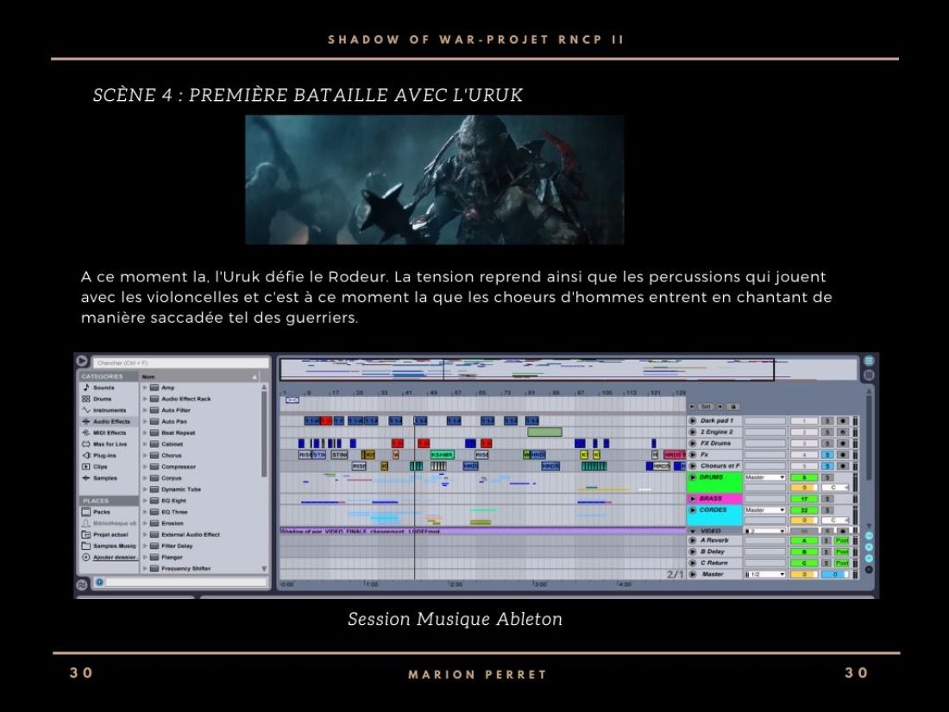Screen dimensions: 949x712
Task: Click Ajouter dossier in the Places panel
Action: (x=112, y=555)
